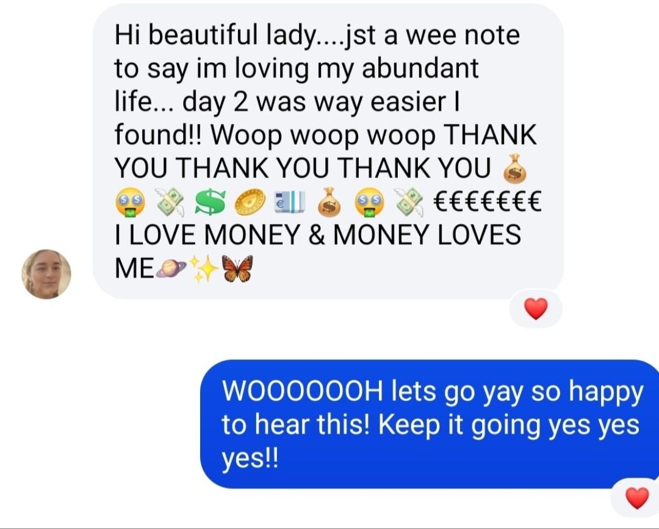Tap the "I LOVE MONEY & MONEY LOVES" text line

tap(318, 234)
